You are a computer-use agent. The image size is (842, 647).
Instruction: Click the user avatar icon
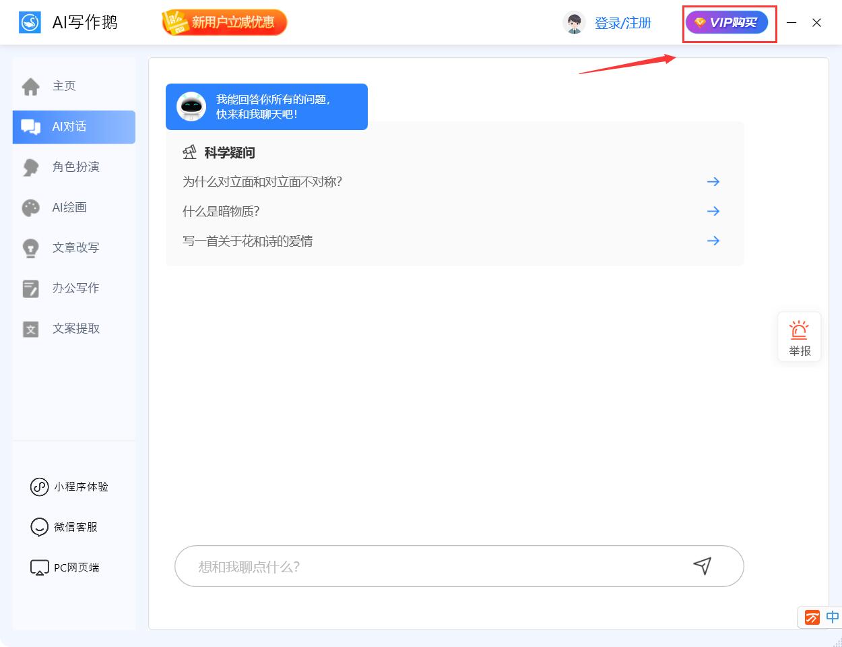(x=574, y=23)
